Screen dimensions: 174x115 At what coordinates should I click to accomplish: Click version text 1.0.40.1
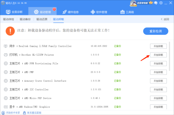pyautogui.click(x=95, y=98)
